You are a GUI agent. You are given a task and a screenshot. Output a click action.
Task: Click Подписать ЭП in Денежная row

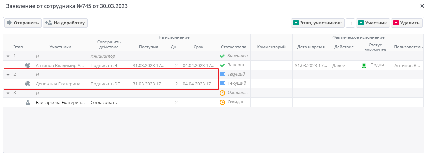tap(109, 84)
